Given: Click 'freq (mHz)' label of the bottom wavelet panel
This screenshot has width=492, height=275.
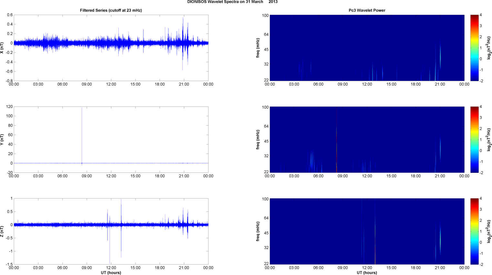Looking at the screenshot, I should pyautogui.click(x=258, y=231).
